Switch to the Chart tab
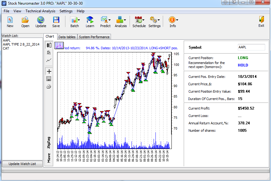The image size is (271, 181). pos(50,36)
